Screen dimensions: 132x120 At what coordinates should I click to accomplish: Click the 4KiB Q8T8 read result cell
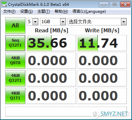click(51, 61)
